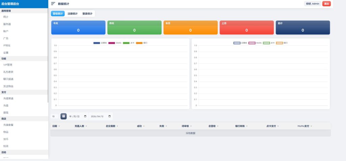Viewport: 346px width, 161px height.
Task: Open 服务器 in the sidebar
Action: pos(7,24)
